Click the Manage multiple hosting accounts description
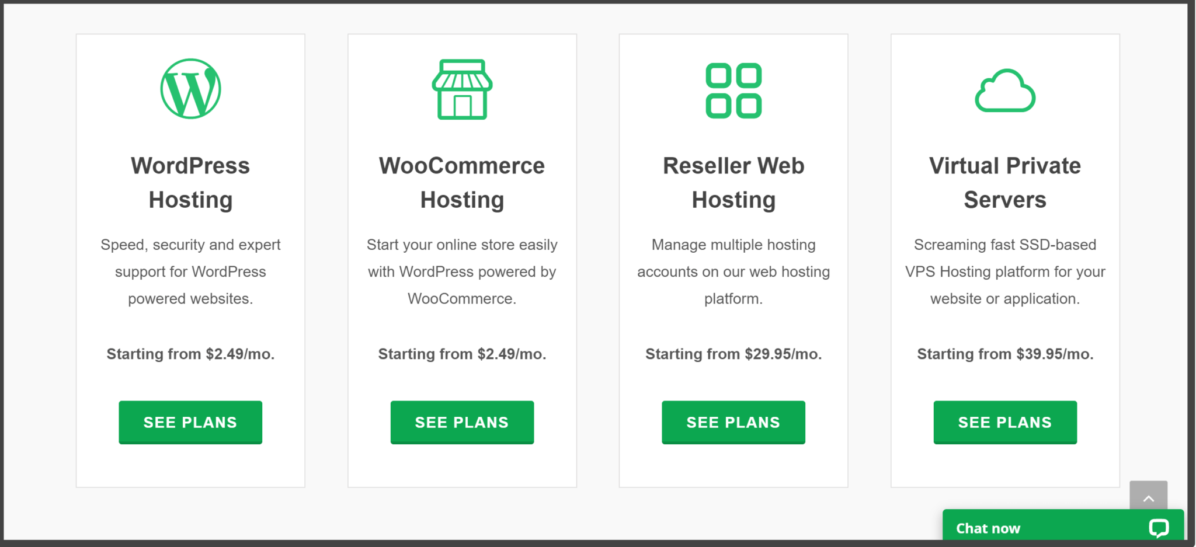The width and height of the screenshot is (1196, 547). point(733,271)
